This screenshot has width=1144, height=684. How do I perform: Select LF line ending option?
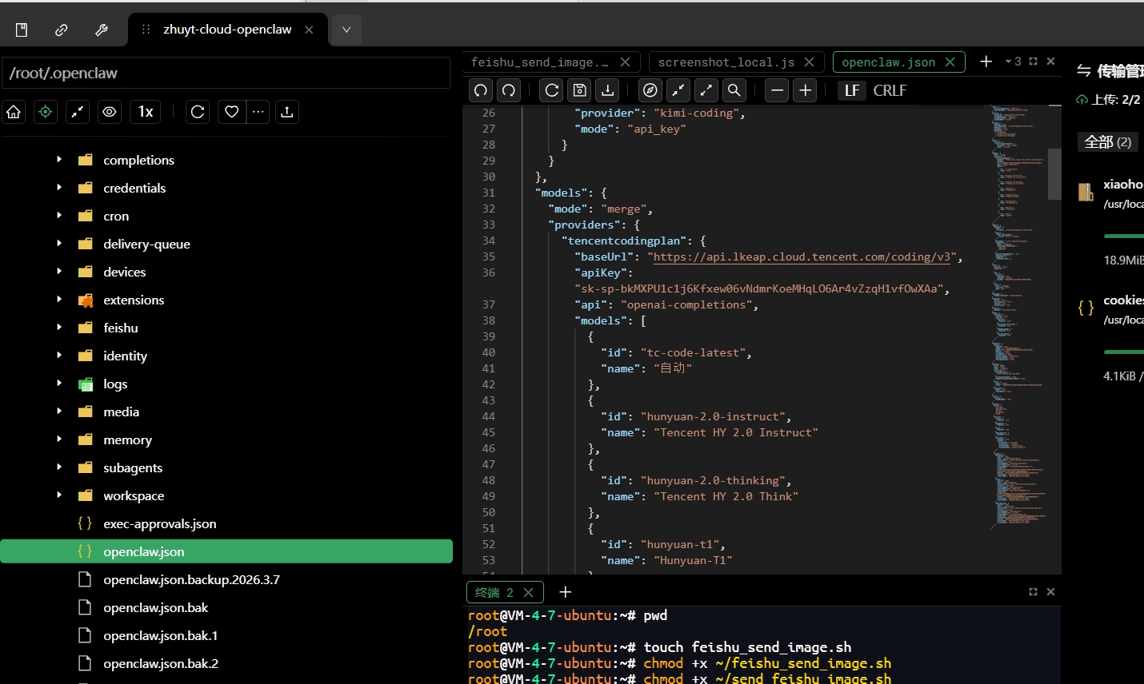click(x=852, y=90)
